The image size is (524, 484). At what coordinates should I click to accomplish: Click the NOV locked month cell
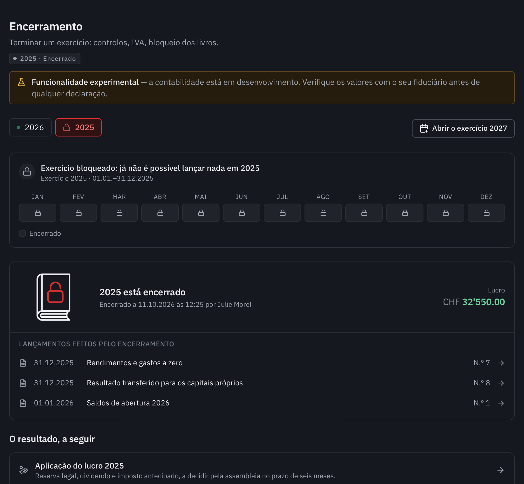coord(446,213)
